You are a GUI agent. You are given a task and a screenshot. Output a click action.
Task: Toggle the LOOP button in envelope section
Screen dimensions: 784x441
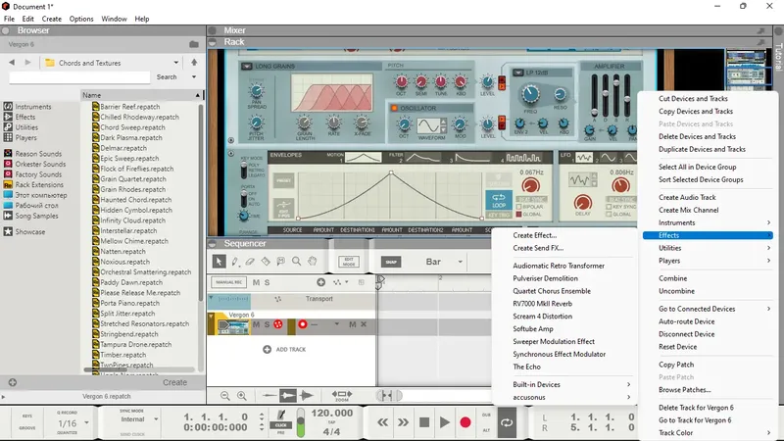(499, 200)
